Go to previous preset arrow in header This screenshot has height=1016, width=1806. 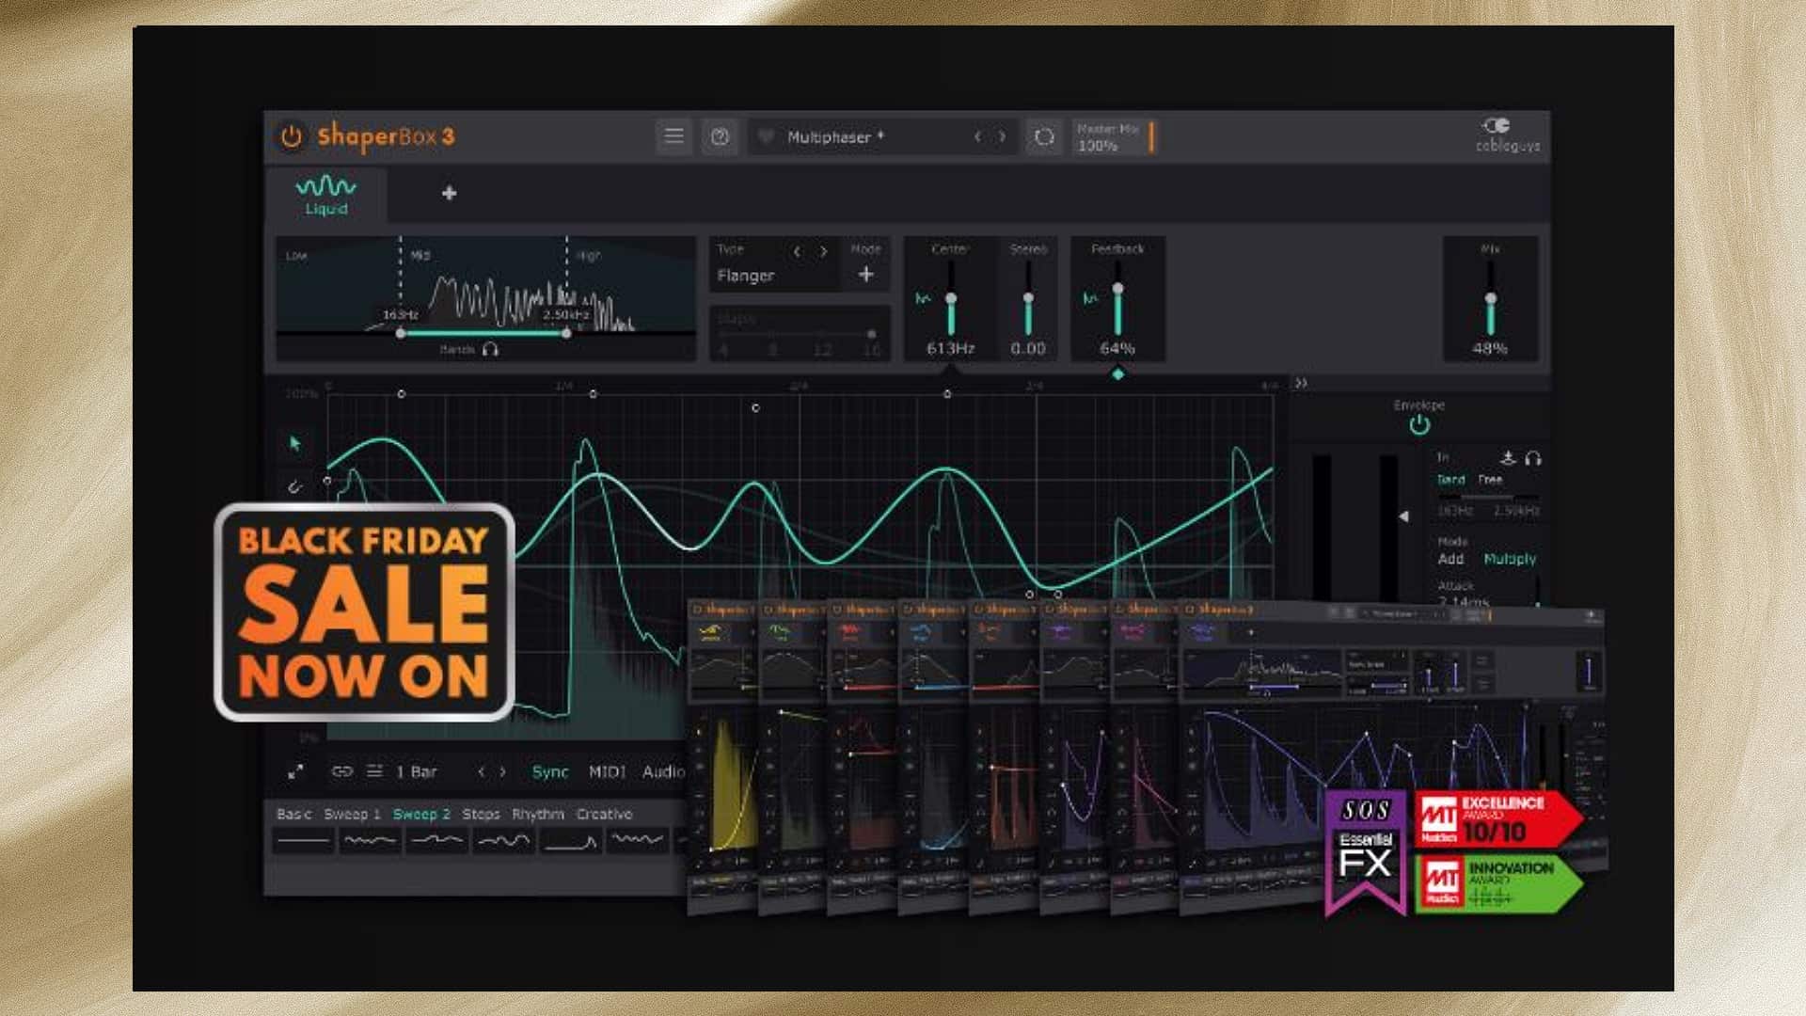[977, 137]
